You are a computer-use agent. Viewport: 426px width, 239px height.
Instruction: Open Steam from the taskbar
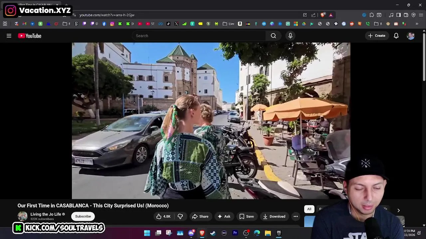[x=213, y=233]
